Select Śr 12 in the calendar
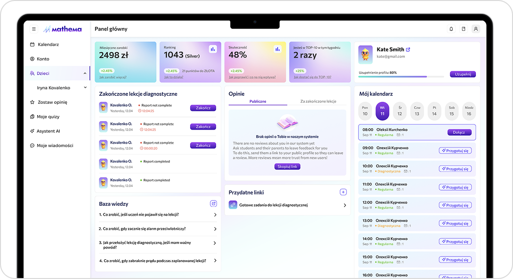The width and height of the screenshot is (513, 279). coord(400,111)
